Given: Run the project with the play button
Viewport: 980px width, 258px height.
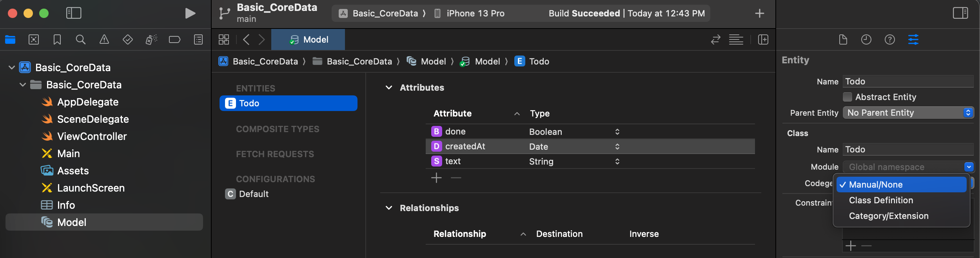Looking at the screenshot, I should (190, 13).
